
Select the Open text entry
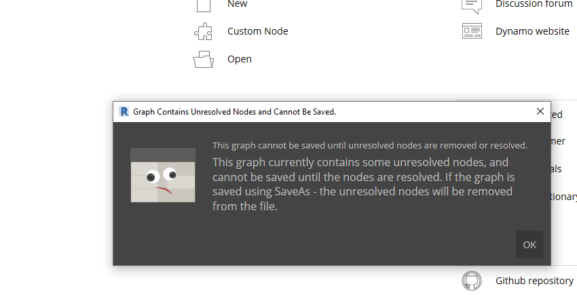coord(239,59)
